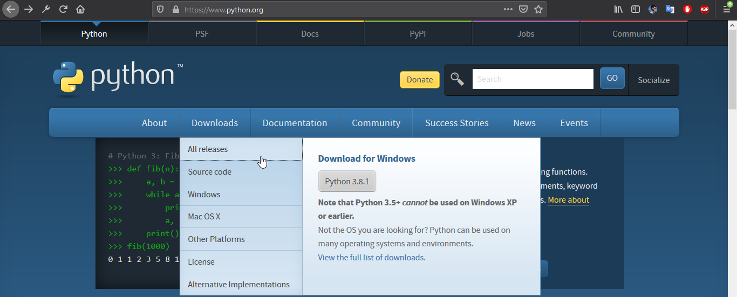Focus the Search input field
This screenshot has width=737, height=297.
533,79
